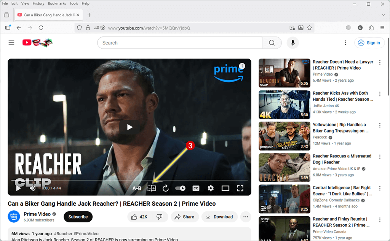Open Yellowstone Rip Handles Biker Gang thumbnail
This screenshot has width=390, height=241.
pyautogui.click(x=284, y=136)
